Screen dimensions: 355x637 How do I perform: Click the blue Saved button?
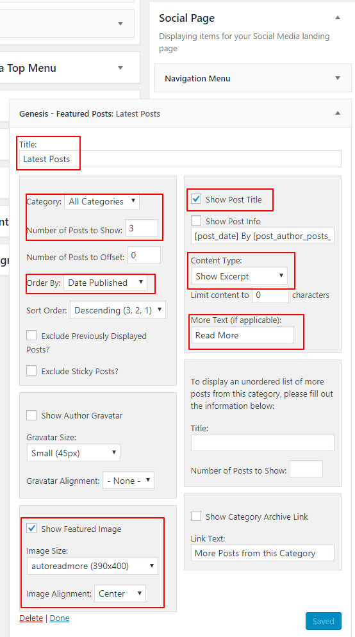324,621
